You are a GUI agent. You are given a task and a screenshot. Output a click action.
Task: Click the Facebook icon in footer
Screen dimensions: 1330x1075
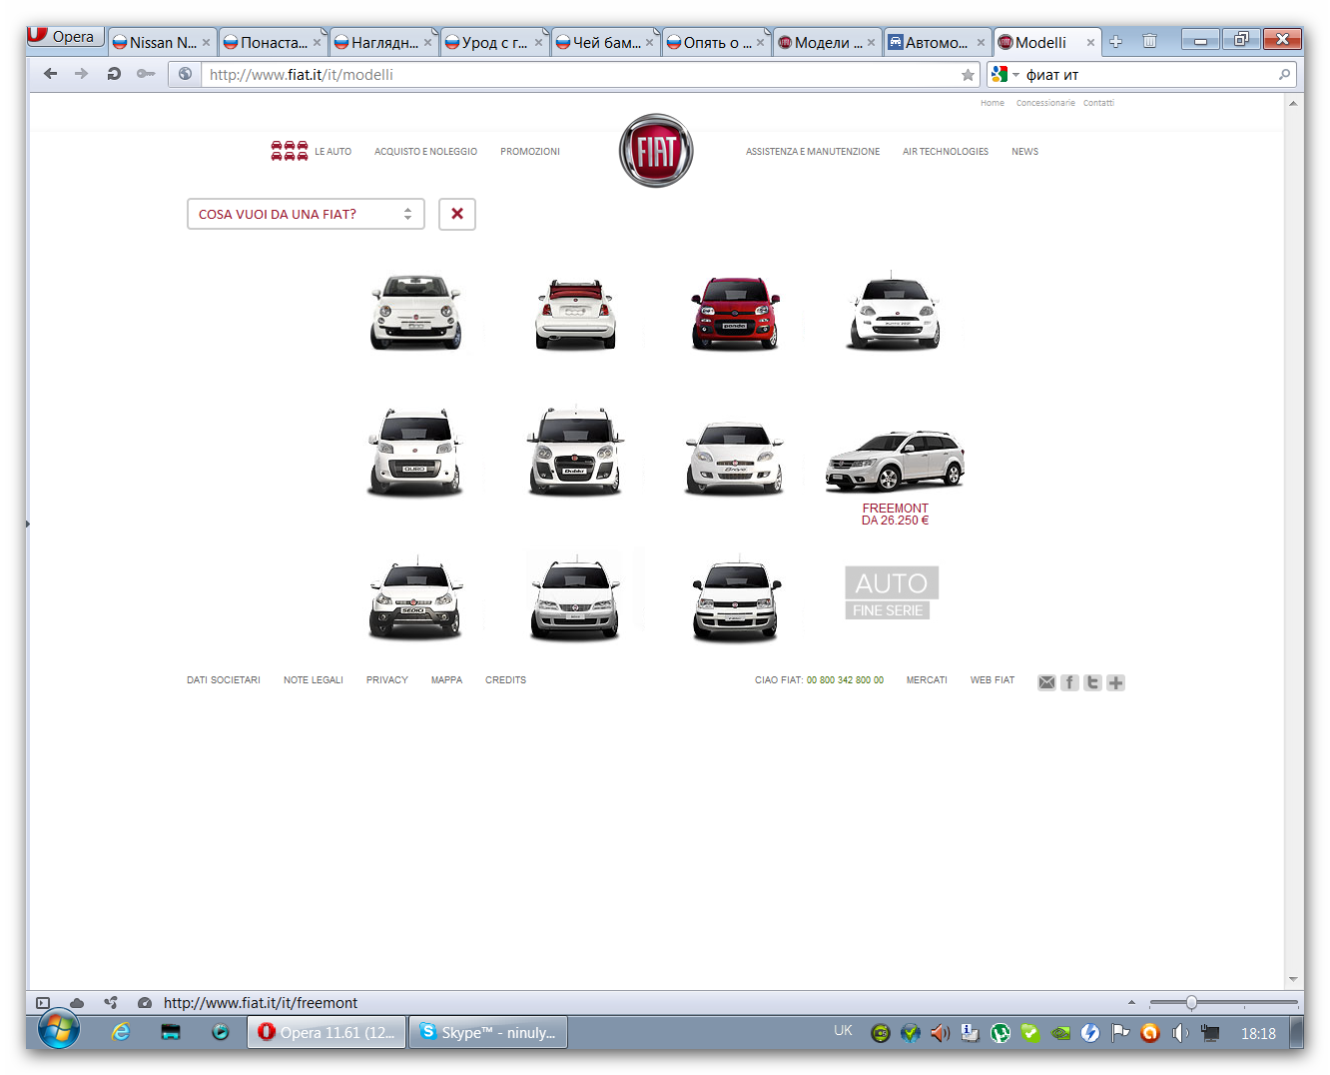click(x=1069, y=682)
